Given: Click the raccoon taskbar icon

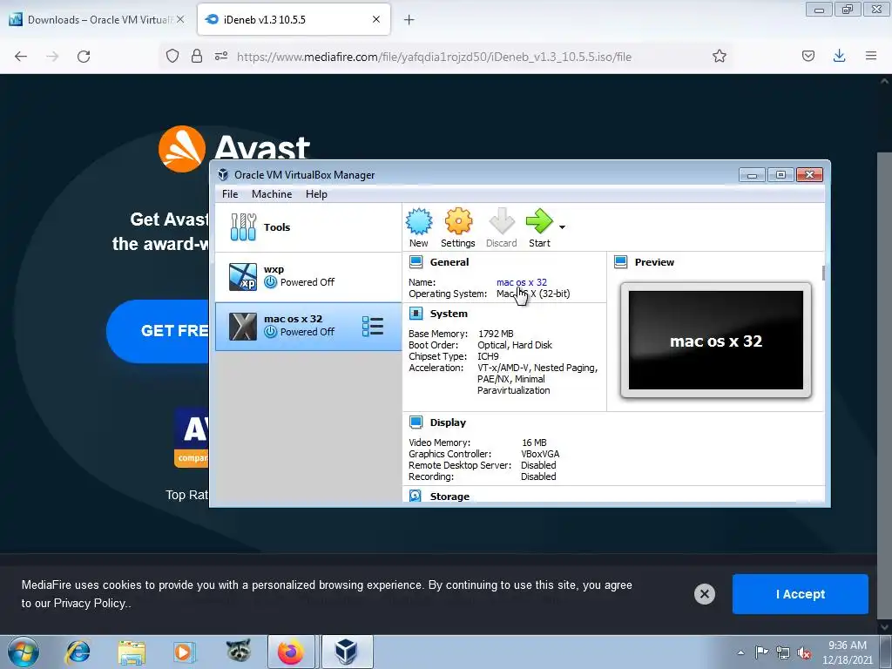Looking at the screenshot, I should [x=239, y=651].
